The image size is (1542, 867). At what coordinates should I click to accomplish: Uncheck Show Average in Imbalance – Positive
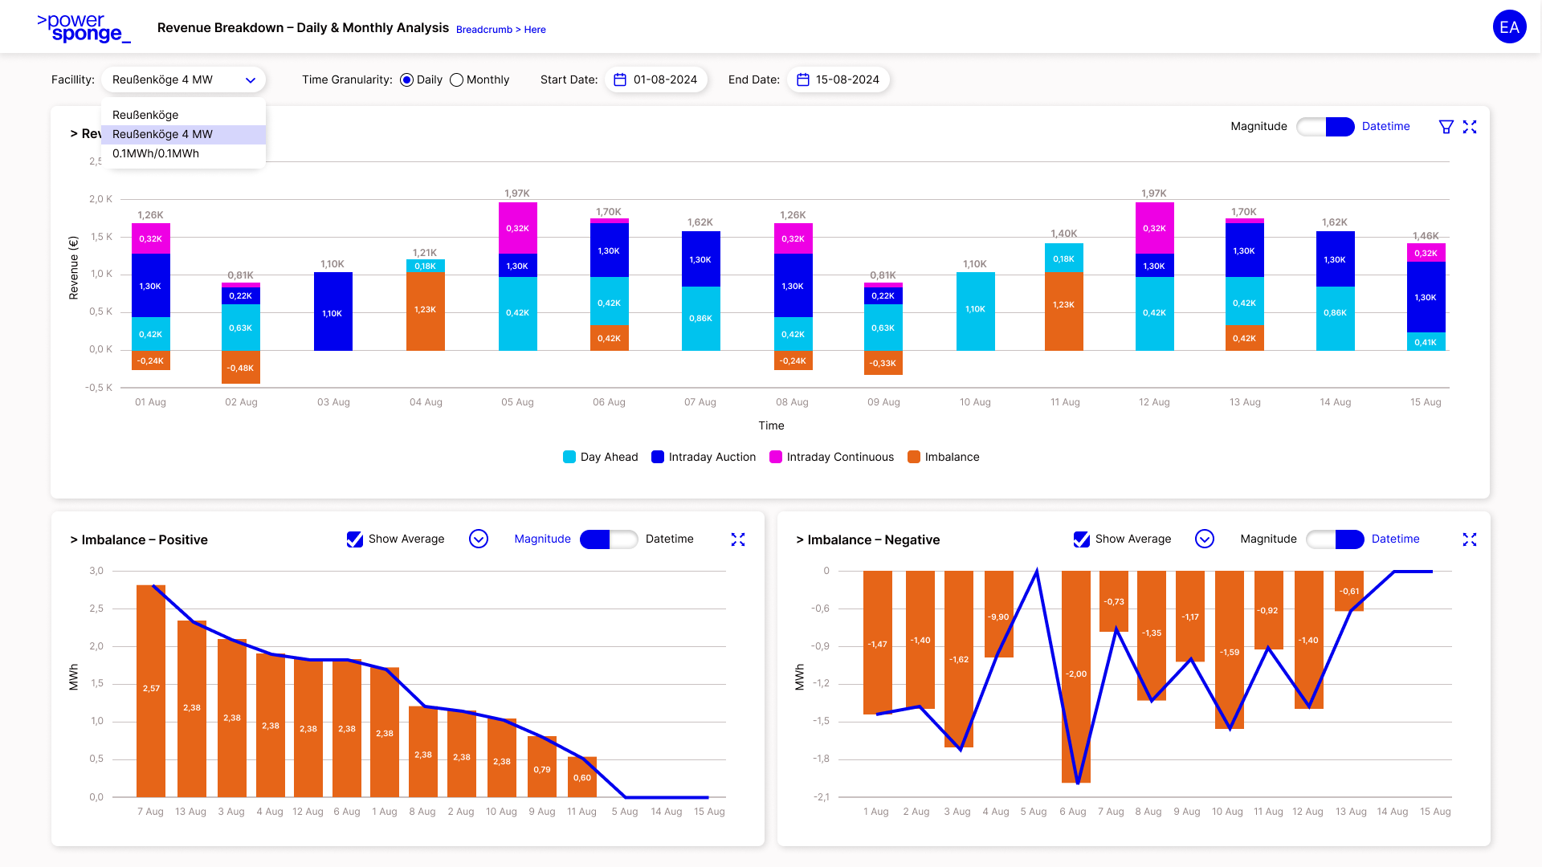[355, 539]
